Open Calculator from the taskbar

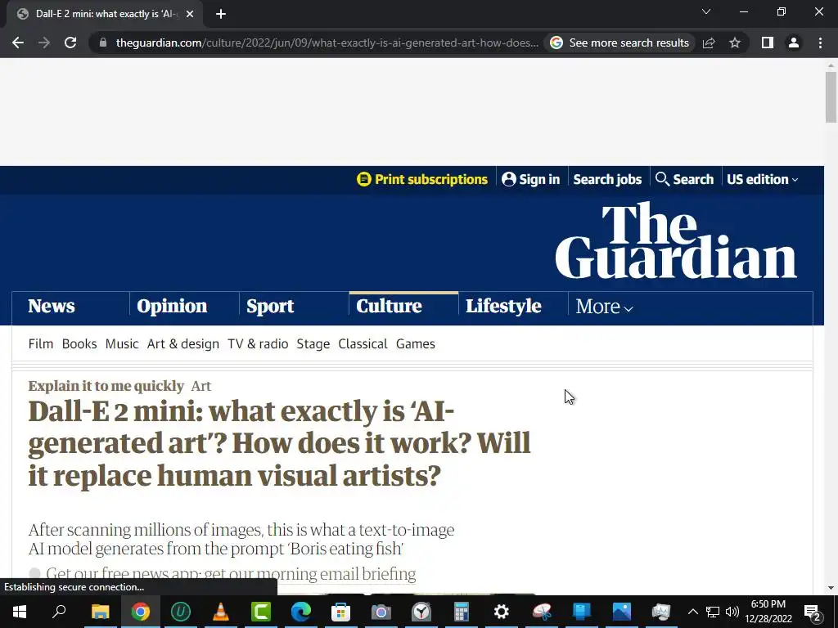coord(462,612)
